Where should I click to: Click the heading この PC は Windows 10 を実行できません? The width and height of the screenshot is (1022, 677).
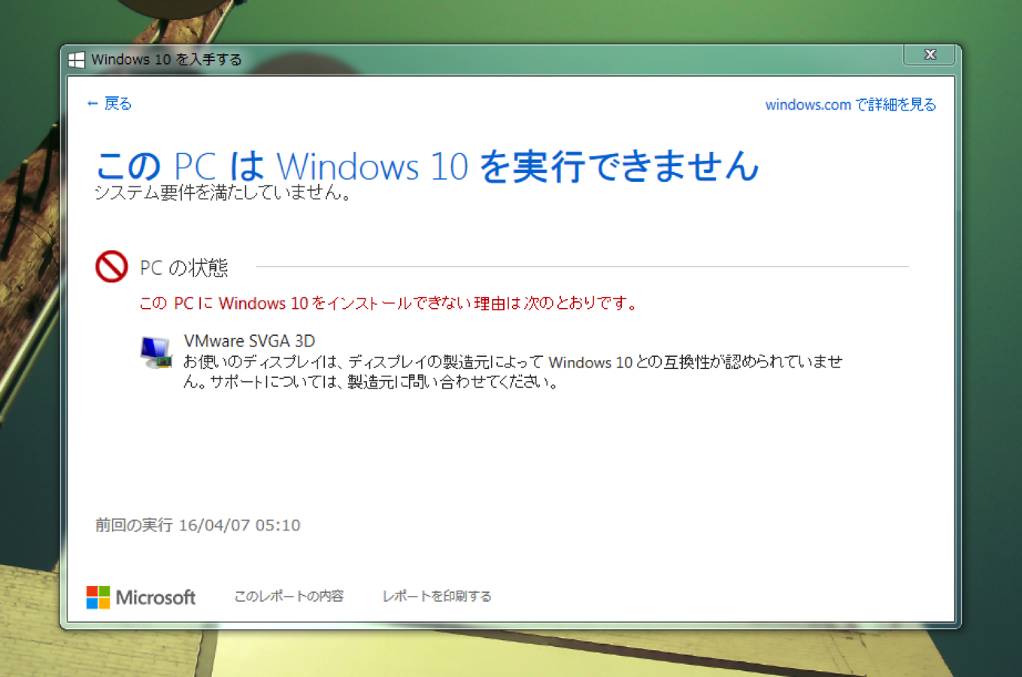(x=428, y=165)
